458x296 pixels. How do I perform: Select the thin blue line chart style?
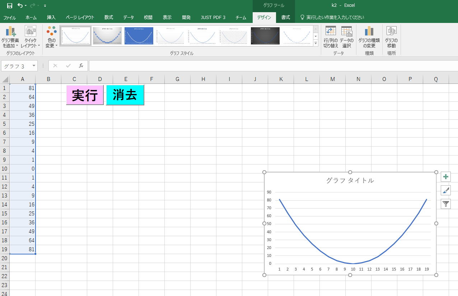[202, 36]
